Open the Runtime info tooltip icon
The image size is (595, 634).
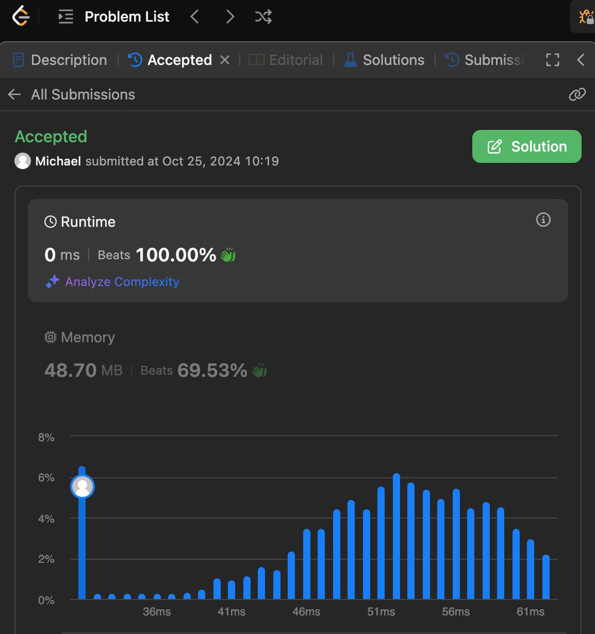[x=543, y=220]
